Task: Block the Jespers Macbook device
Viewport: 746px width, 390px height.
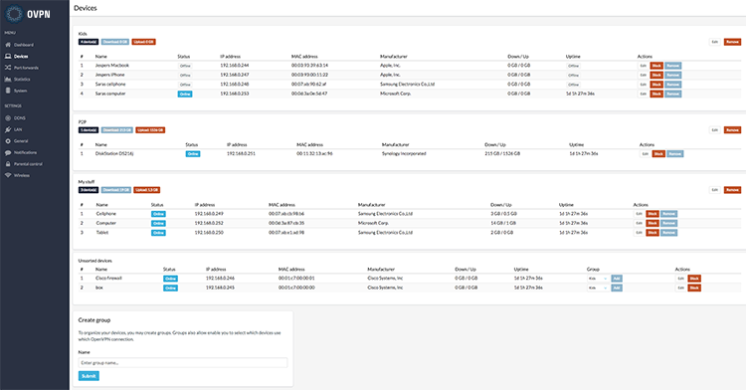Action: pyautogui.click(x=656, y=66)
